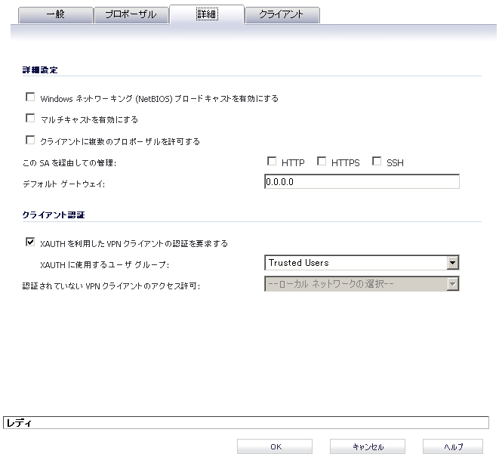The image size is (499, 460).
Task: Go to the クライアント tab
Action: 282,14
